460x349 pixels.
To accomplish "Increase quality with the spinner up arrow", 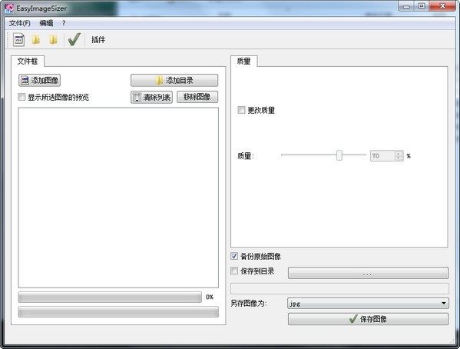I will 399,153.
